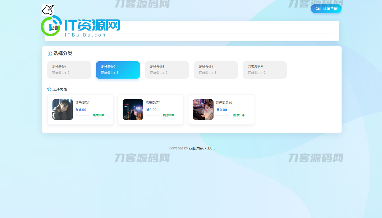382x218 pixels.
Task: Click the 演示商品3 stock progress bar
Action: (x=82, y=115)
